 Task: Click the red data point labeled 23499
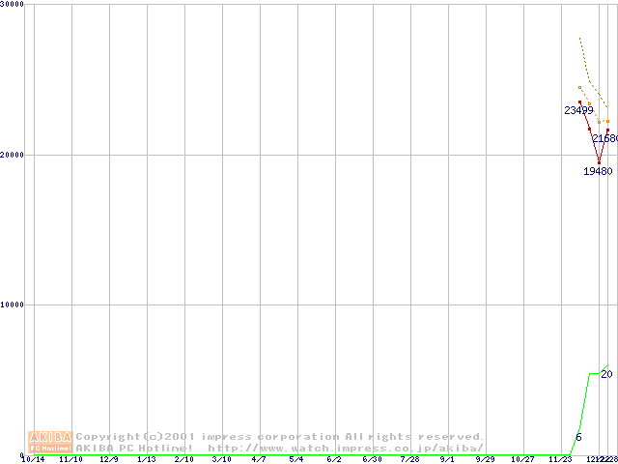[x=579, y=101]
